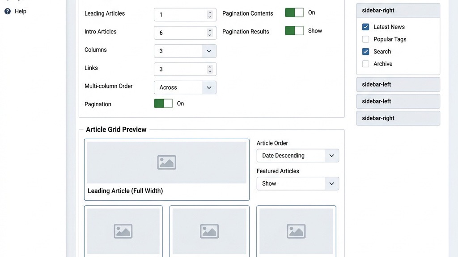
Task: Turn off the Pagination Contents switch
Action: (294, 12)
